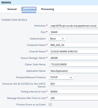Screen dimensions: 98x108
Task: Click the Hostname label
Action: click(40, 26)
